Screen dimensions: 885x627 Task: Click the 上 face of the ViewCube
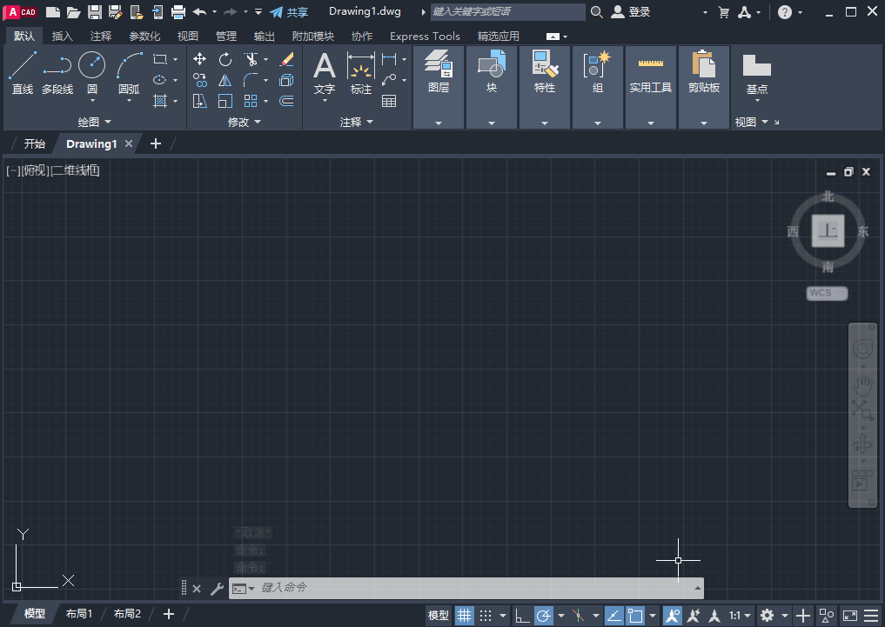pyautogui.click(x=828, y=230)
